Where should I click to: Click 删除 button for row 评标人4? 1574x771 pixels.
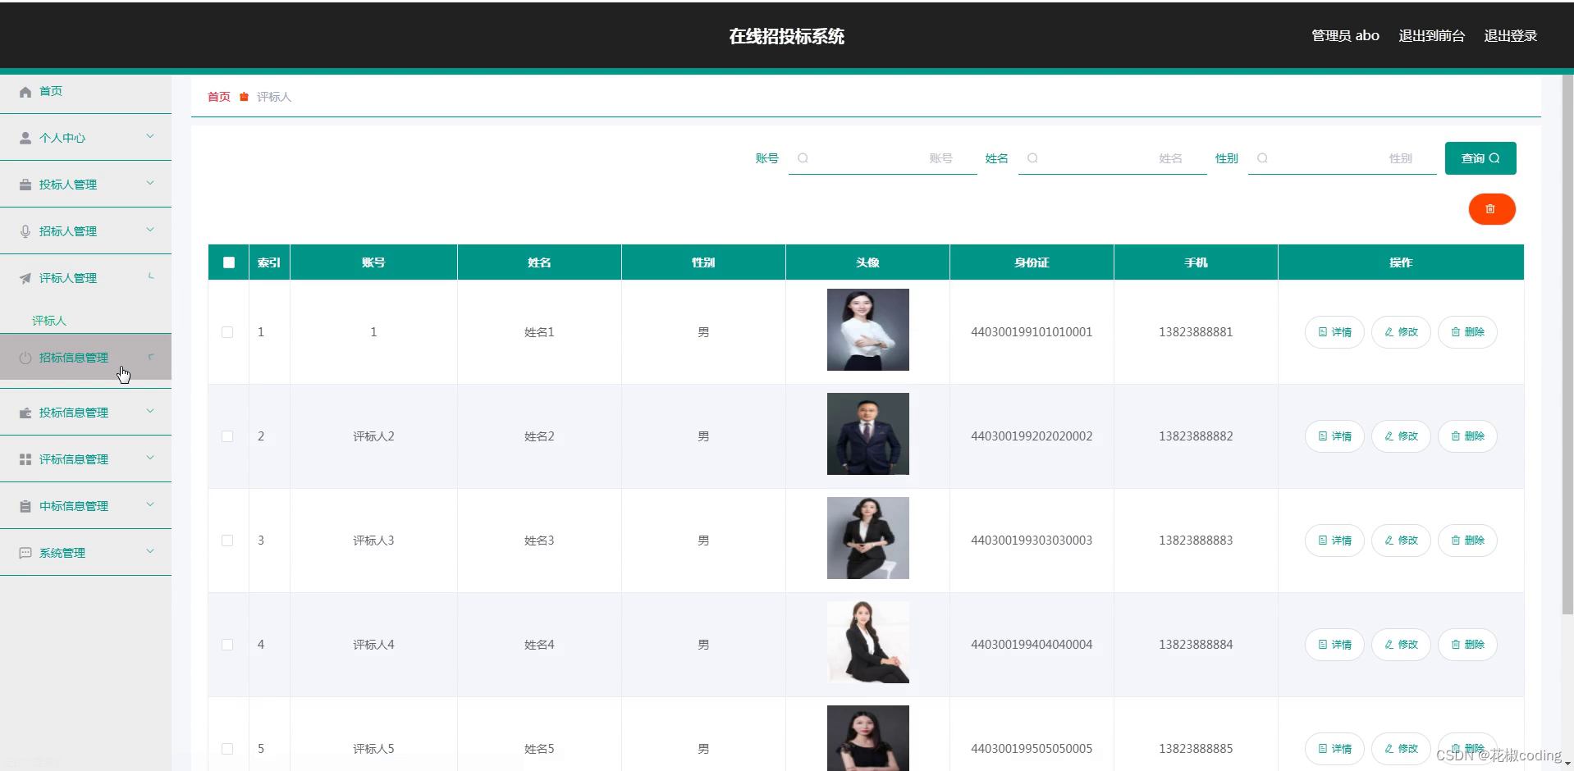1467,645
